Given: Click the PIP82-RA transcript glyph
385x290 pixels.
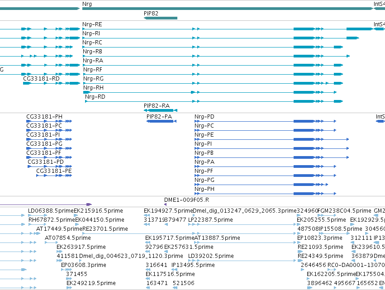Looking at the screenshot, I should (x=161, y=110).
